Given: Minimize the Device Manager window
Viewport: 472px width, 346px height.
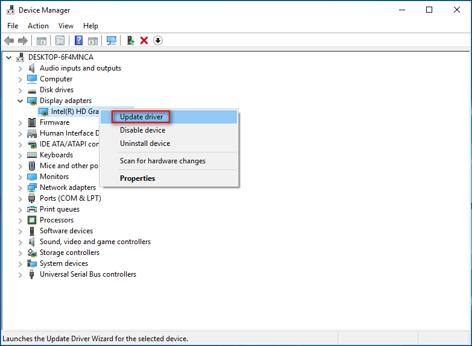Looking at the screenshot, I should [x=402, y=10].
